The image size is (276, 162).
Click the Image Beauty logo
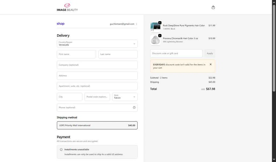[67, 7]
